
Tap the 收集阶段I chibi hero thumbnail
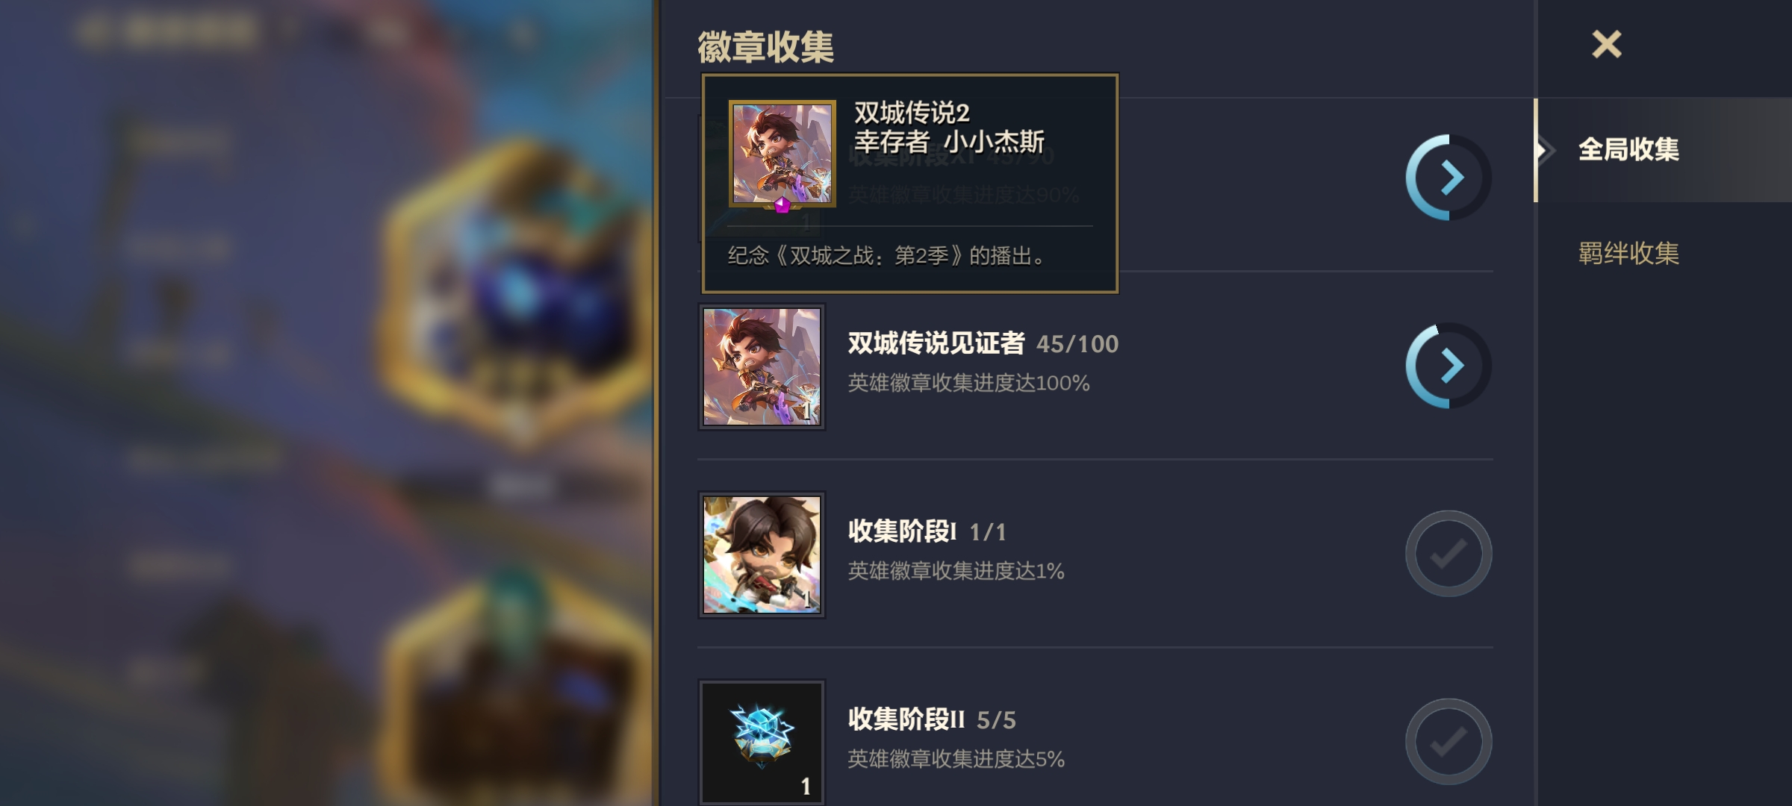click(x=762, y=554)
